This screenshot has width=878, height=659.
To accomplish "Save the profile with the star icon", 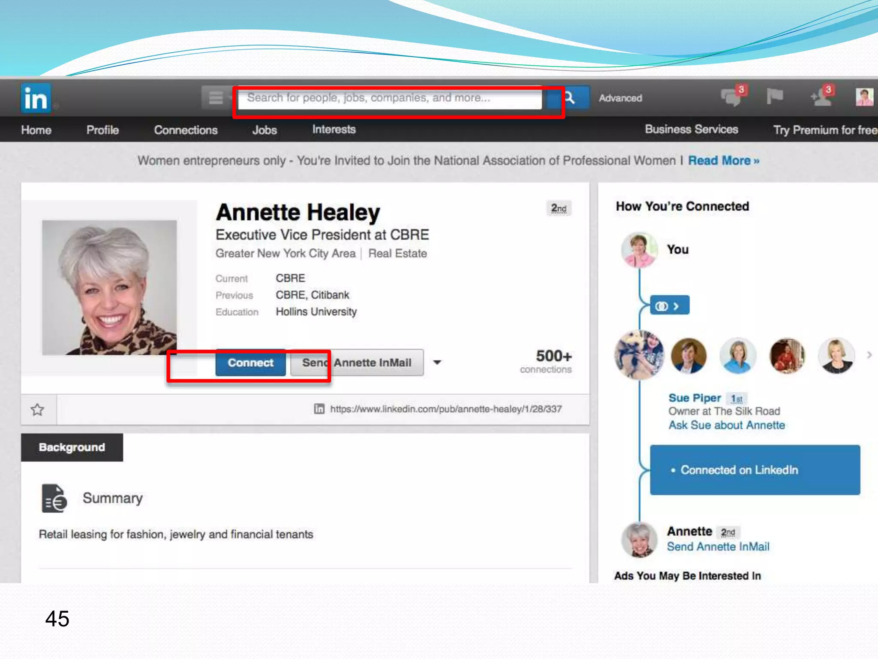I will click(38, 410).
